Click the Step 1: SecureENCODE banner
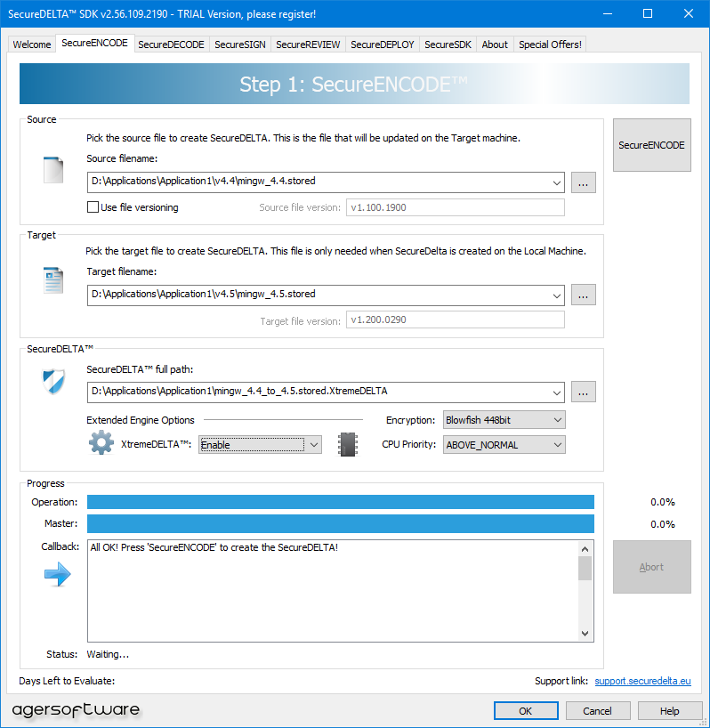 pos(354,84)
